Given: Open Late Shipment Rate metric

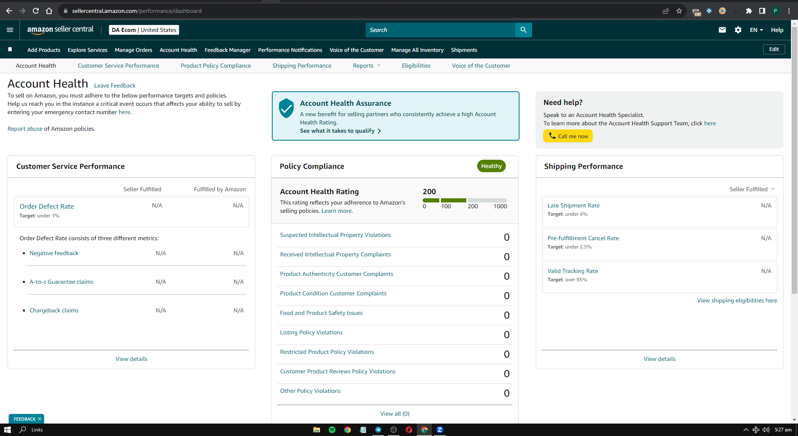Looking at the screenshot, I should 573,205.
